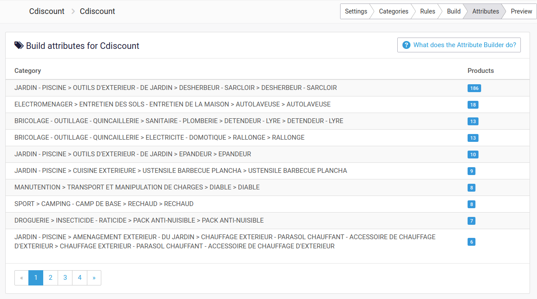Image resolution: width=537 pixels, height=299 pixels.
Task: Switch to the Rules step tab
Action: coord(427,11)
